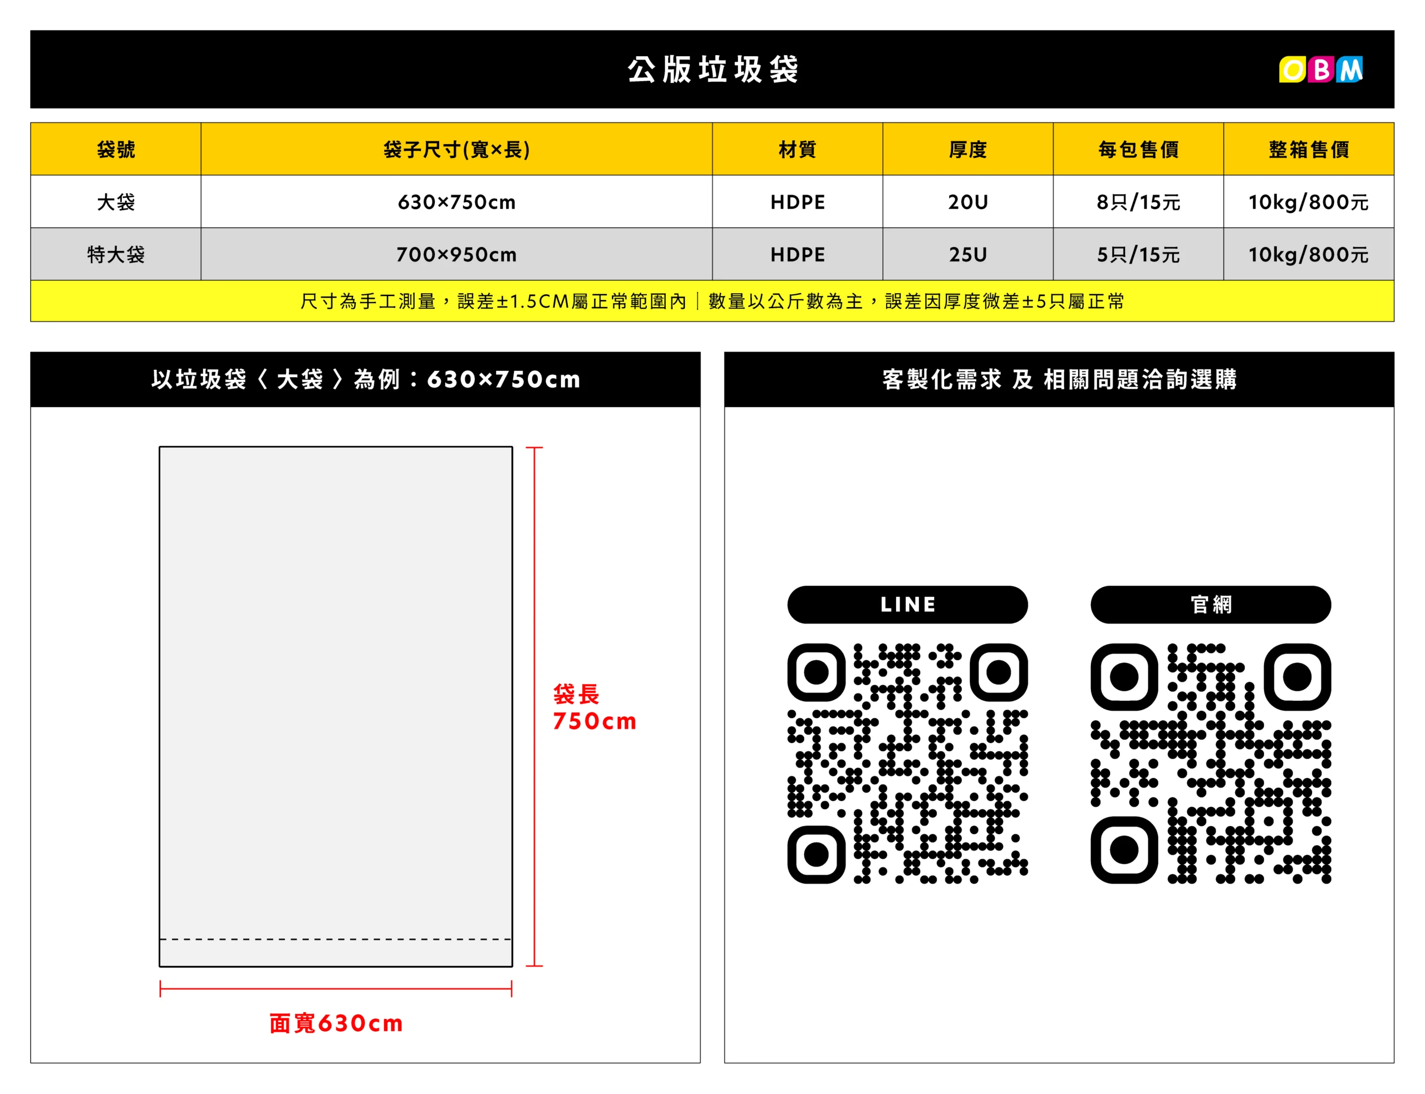The width and height of the screenshot is (1425, 1094).
Task: Click the 700×950cm size cell
Action: pyautogui.click(x=456, y=254)
